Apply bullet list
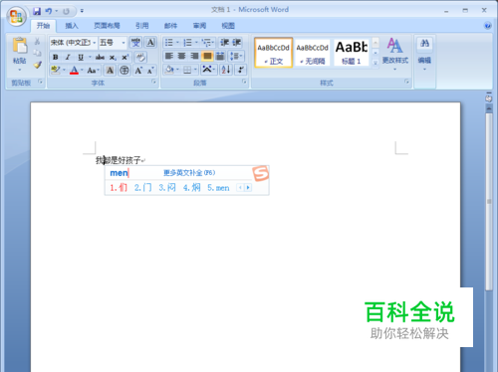 169,43
